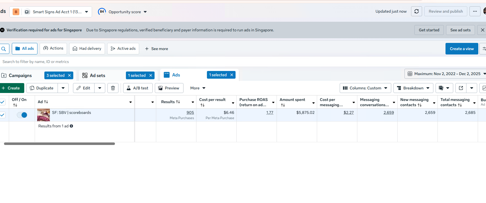Click the Create a view button
486x203 pixels.
(x=461, y=49)
